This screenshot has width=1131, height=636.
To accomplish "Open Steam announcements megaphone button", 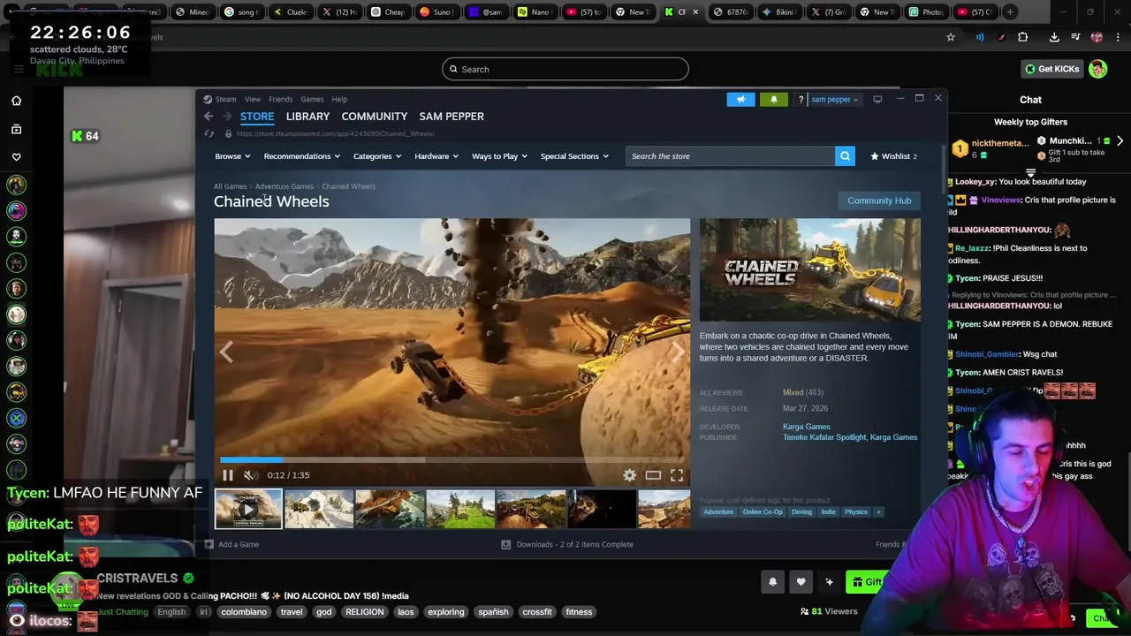I will (x=741, y=99).
